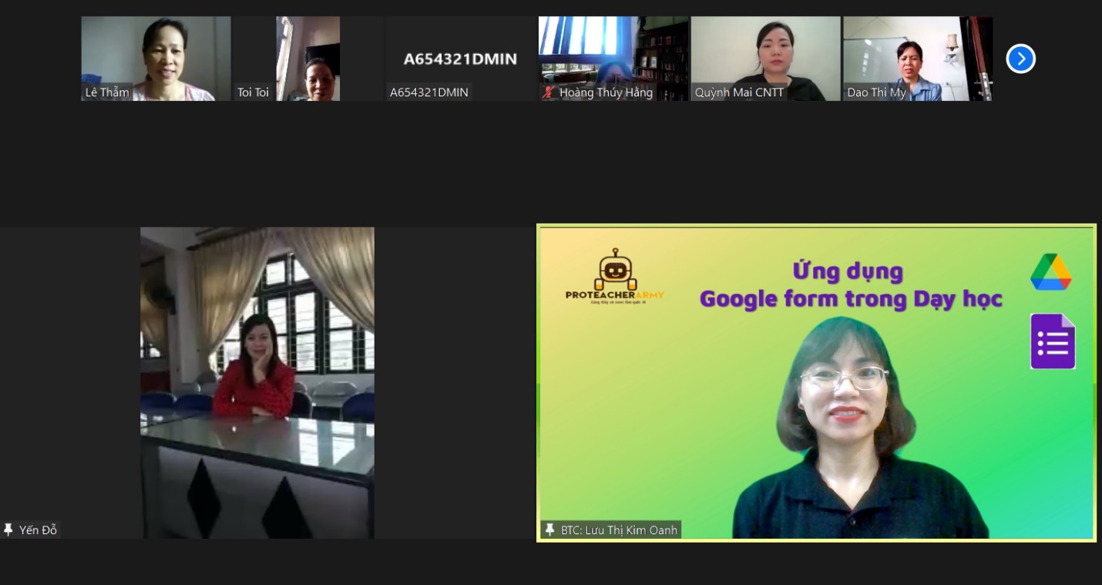
Task: Click the Google Drive icon in the presenter video
Action: pos(1051,272)
